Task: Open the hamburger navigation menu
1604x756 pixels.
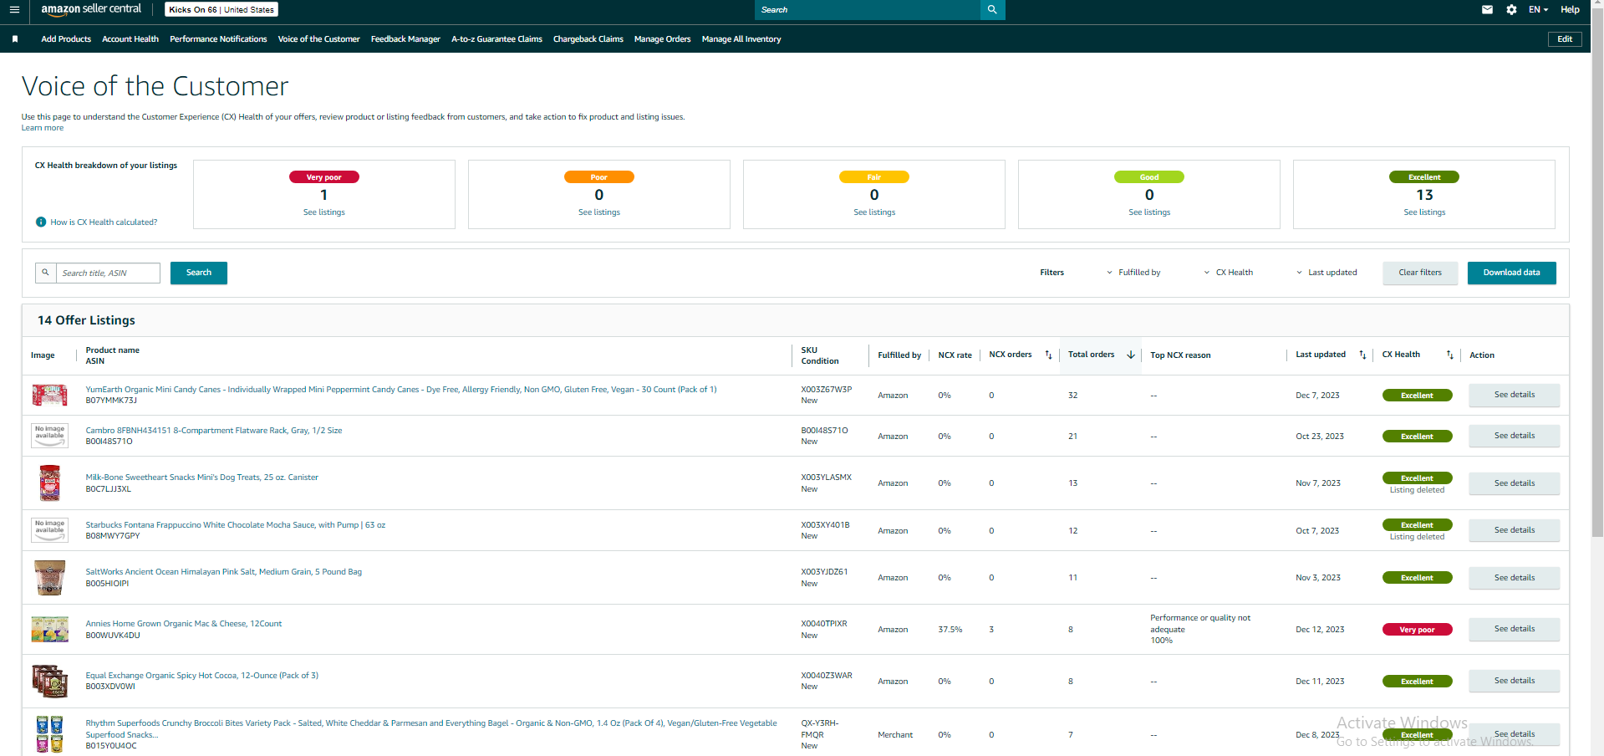Action: (x=14, y=10)
